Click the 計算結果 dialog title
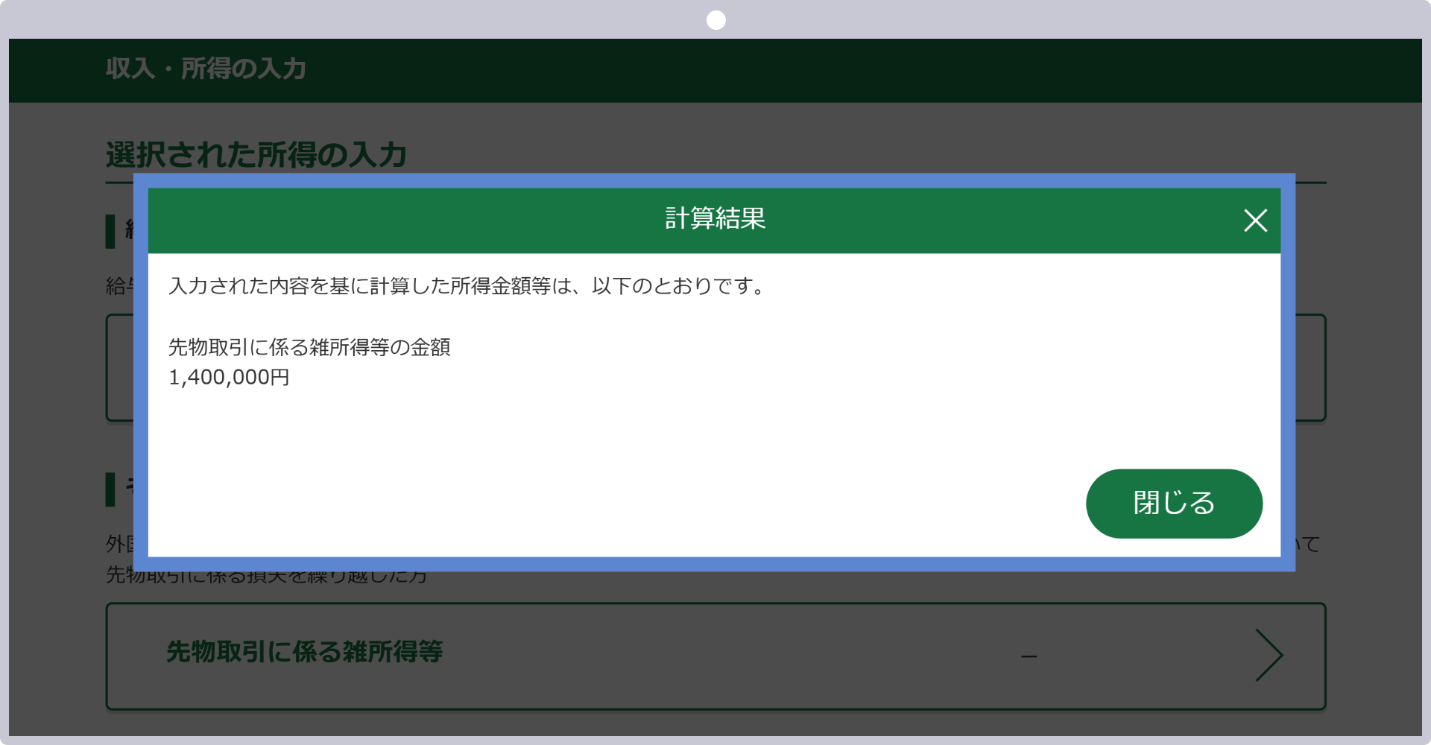1431x745 pixels. tap(715, 218)
